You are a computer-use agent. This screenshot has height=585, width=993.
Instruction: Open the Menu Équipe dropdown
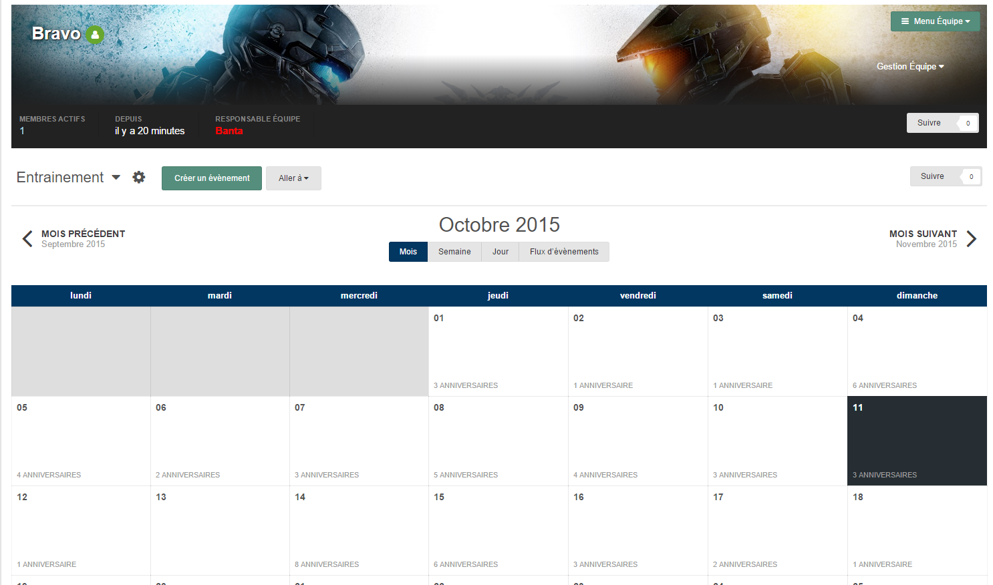pos(935,21)
